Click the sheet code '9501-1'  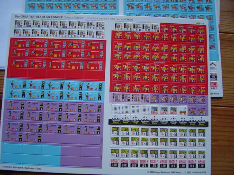[200, 23]
